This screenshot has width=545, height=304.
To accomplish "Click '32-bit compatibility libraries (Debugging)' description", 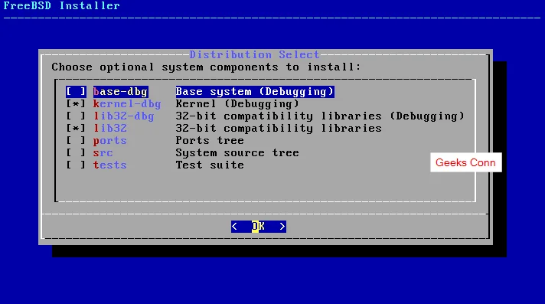I will 320,116.
